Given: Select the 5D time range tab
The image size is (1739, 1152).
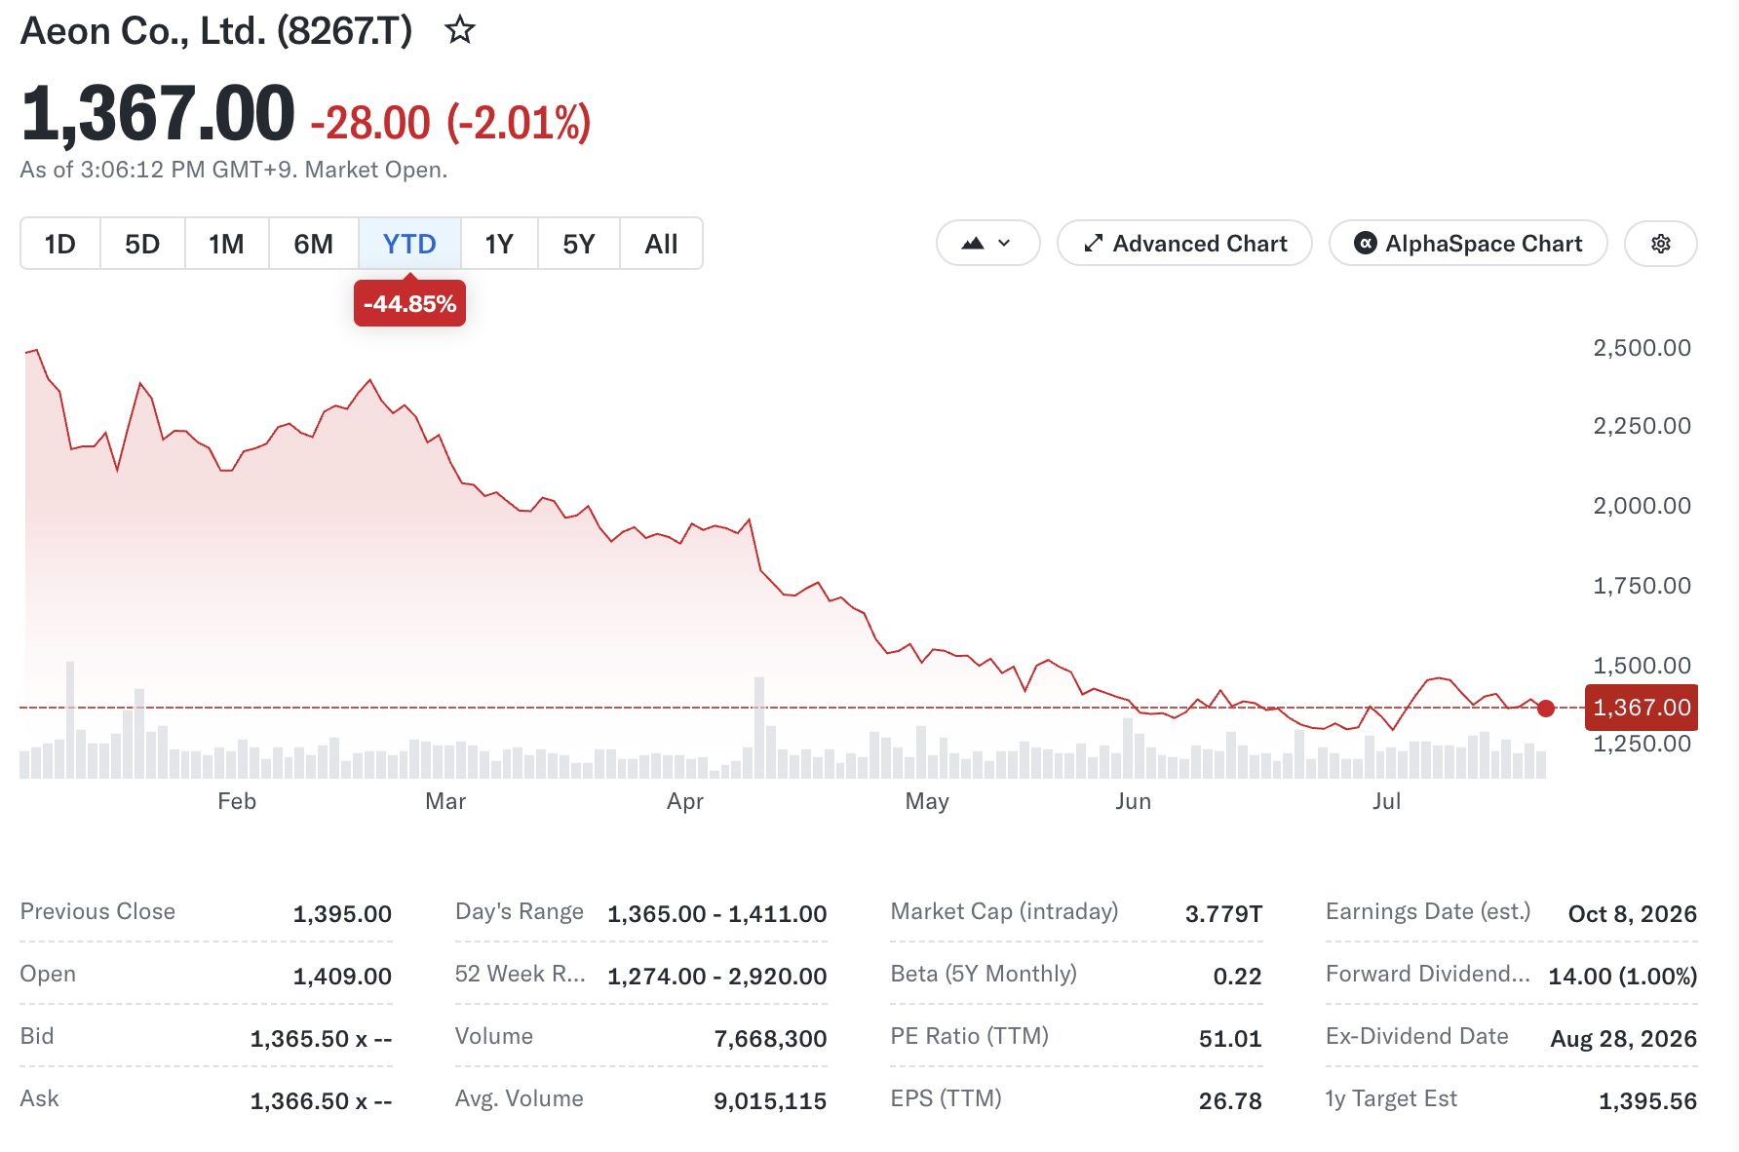Looking at the screenshot, I should pyautogui.click(x=142, y=244).
